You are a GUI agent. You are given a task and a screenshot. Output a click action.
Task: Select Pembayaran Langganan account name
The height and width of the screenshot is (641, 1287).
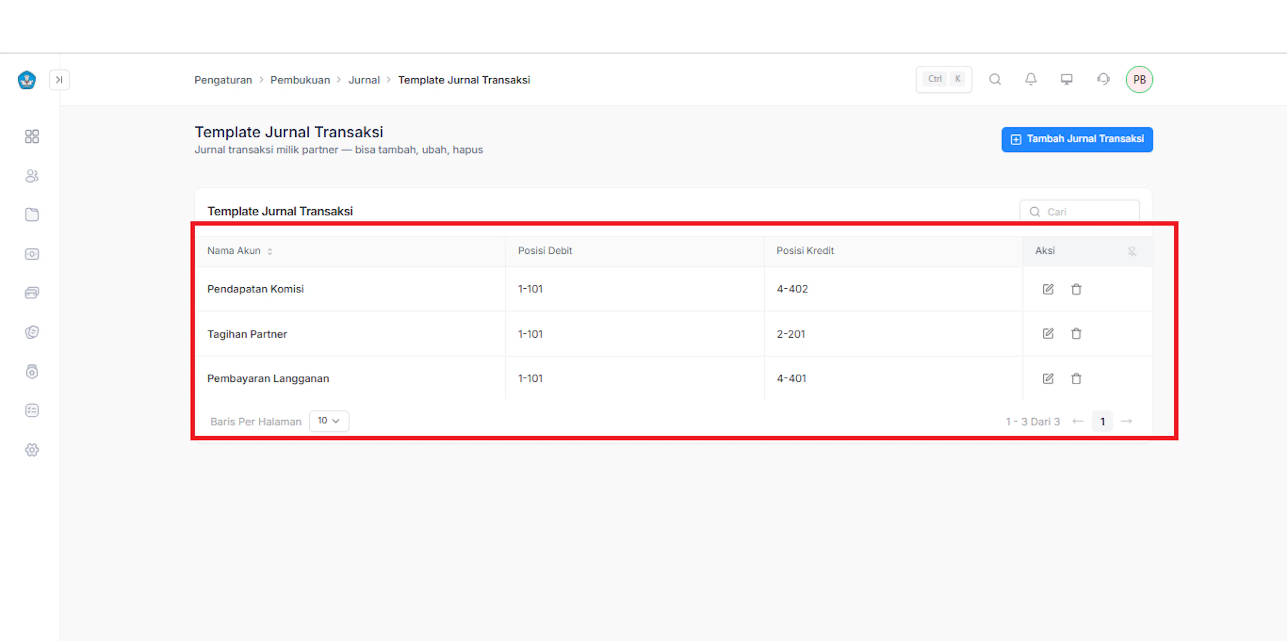(x=268, y=378)
